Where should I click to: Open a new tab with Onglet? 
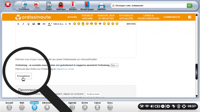point(49,6)
